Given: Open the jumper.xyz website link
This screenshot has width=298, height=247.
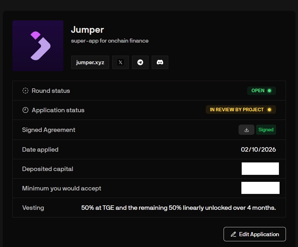Looking at the screenshot, I should (90, 62).
